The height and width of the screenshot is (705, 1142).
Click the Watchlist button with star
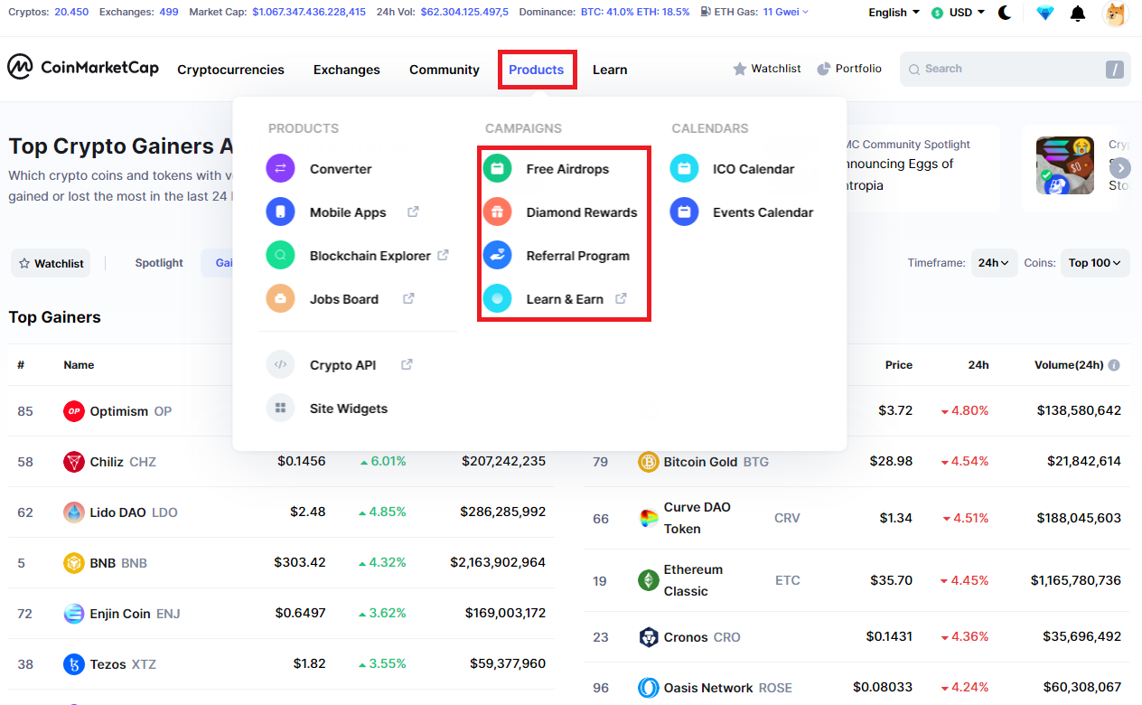[51, 263]
